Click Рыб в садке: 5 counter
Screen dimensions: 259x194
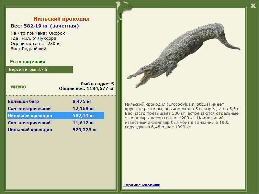tap(97, 84)
